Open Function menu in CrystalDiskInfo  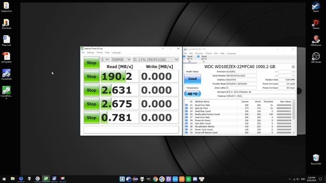pos(199,53)
